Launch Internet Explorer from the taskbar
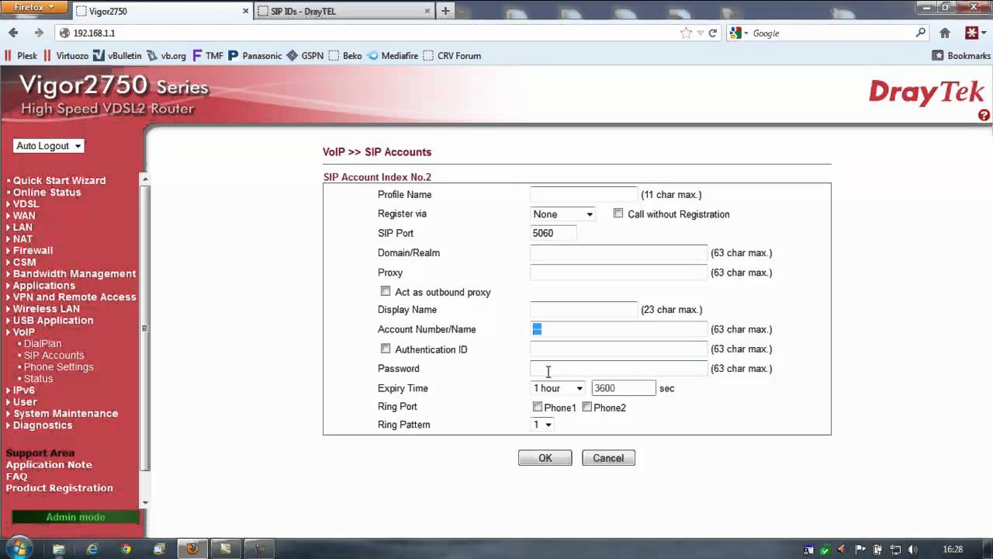 tap(92, 549)
